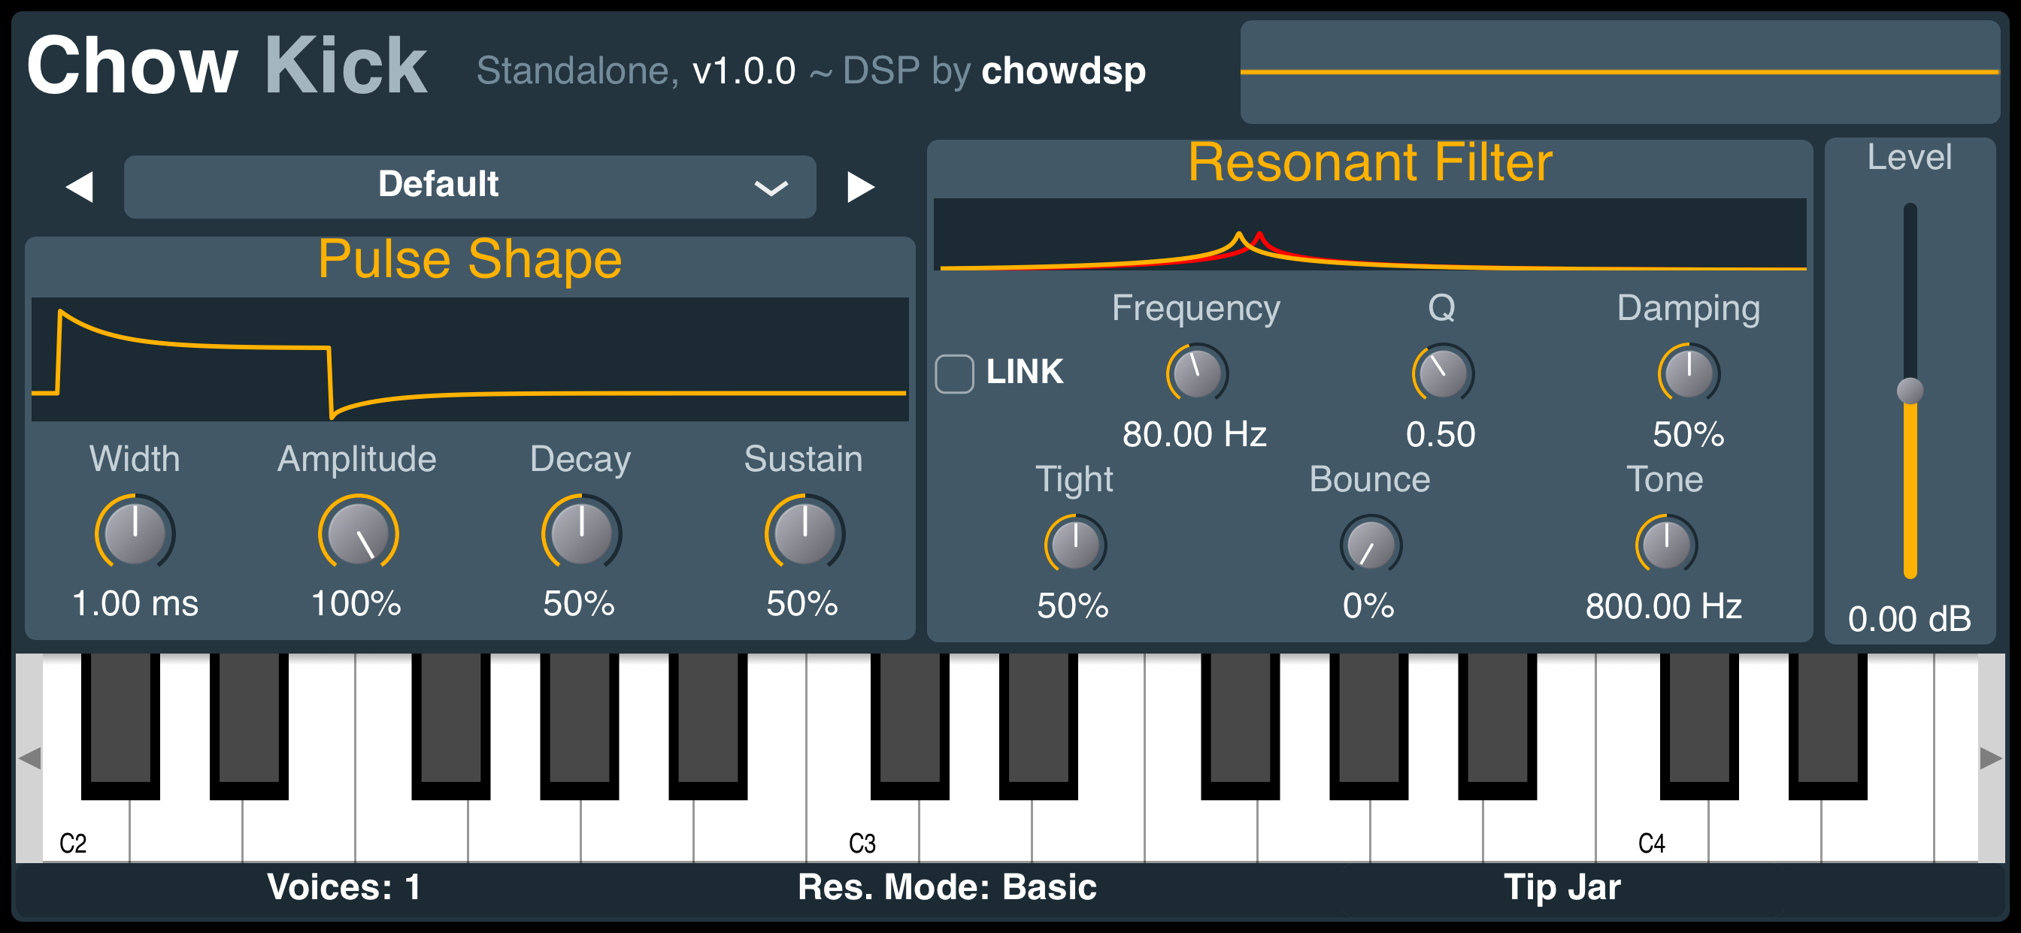Go to the next preset with the right arrow
The width and height of the screenshot is (2021, 933).
coord(861,186)
